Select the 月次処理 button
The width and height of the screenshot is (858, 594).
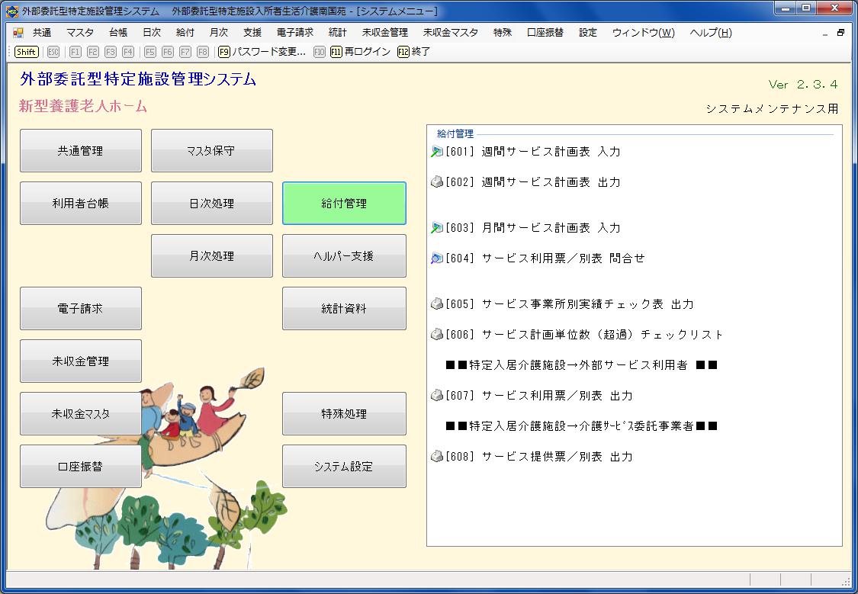(211, 256)
